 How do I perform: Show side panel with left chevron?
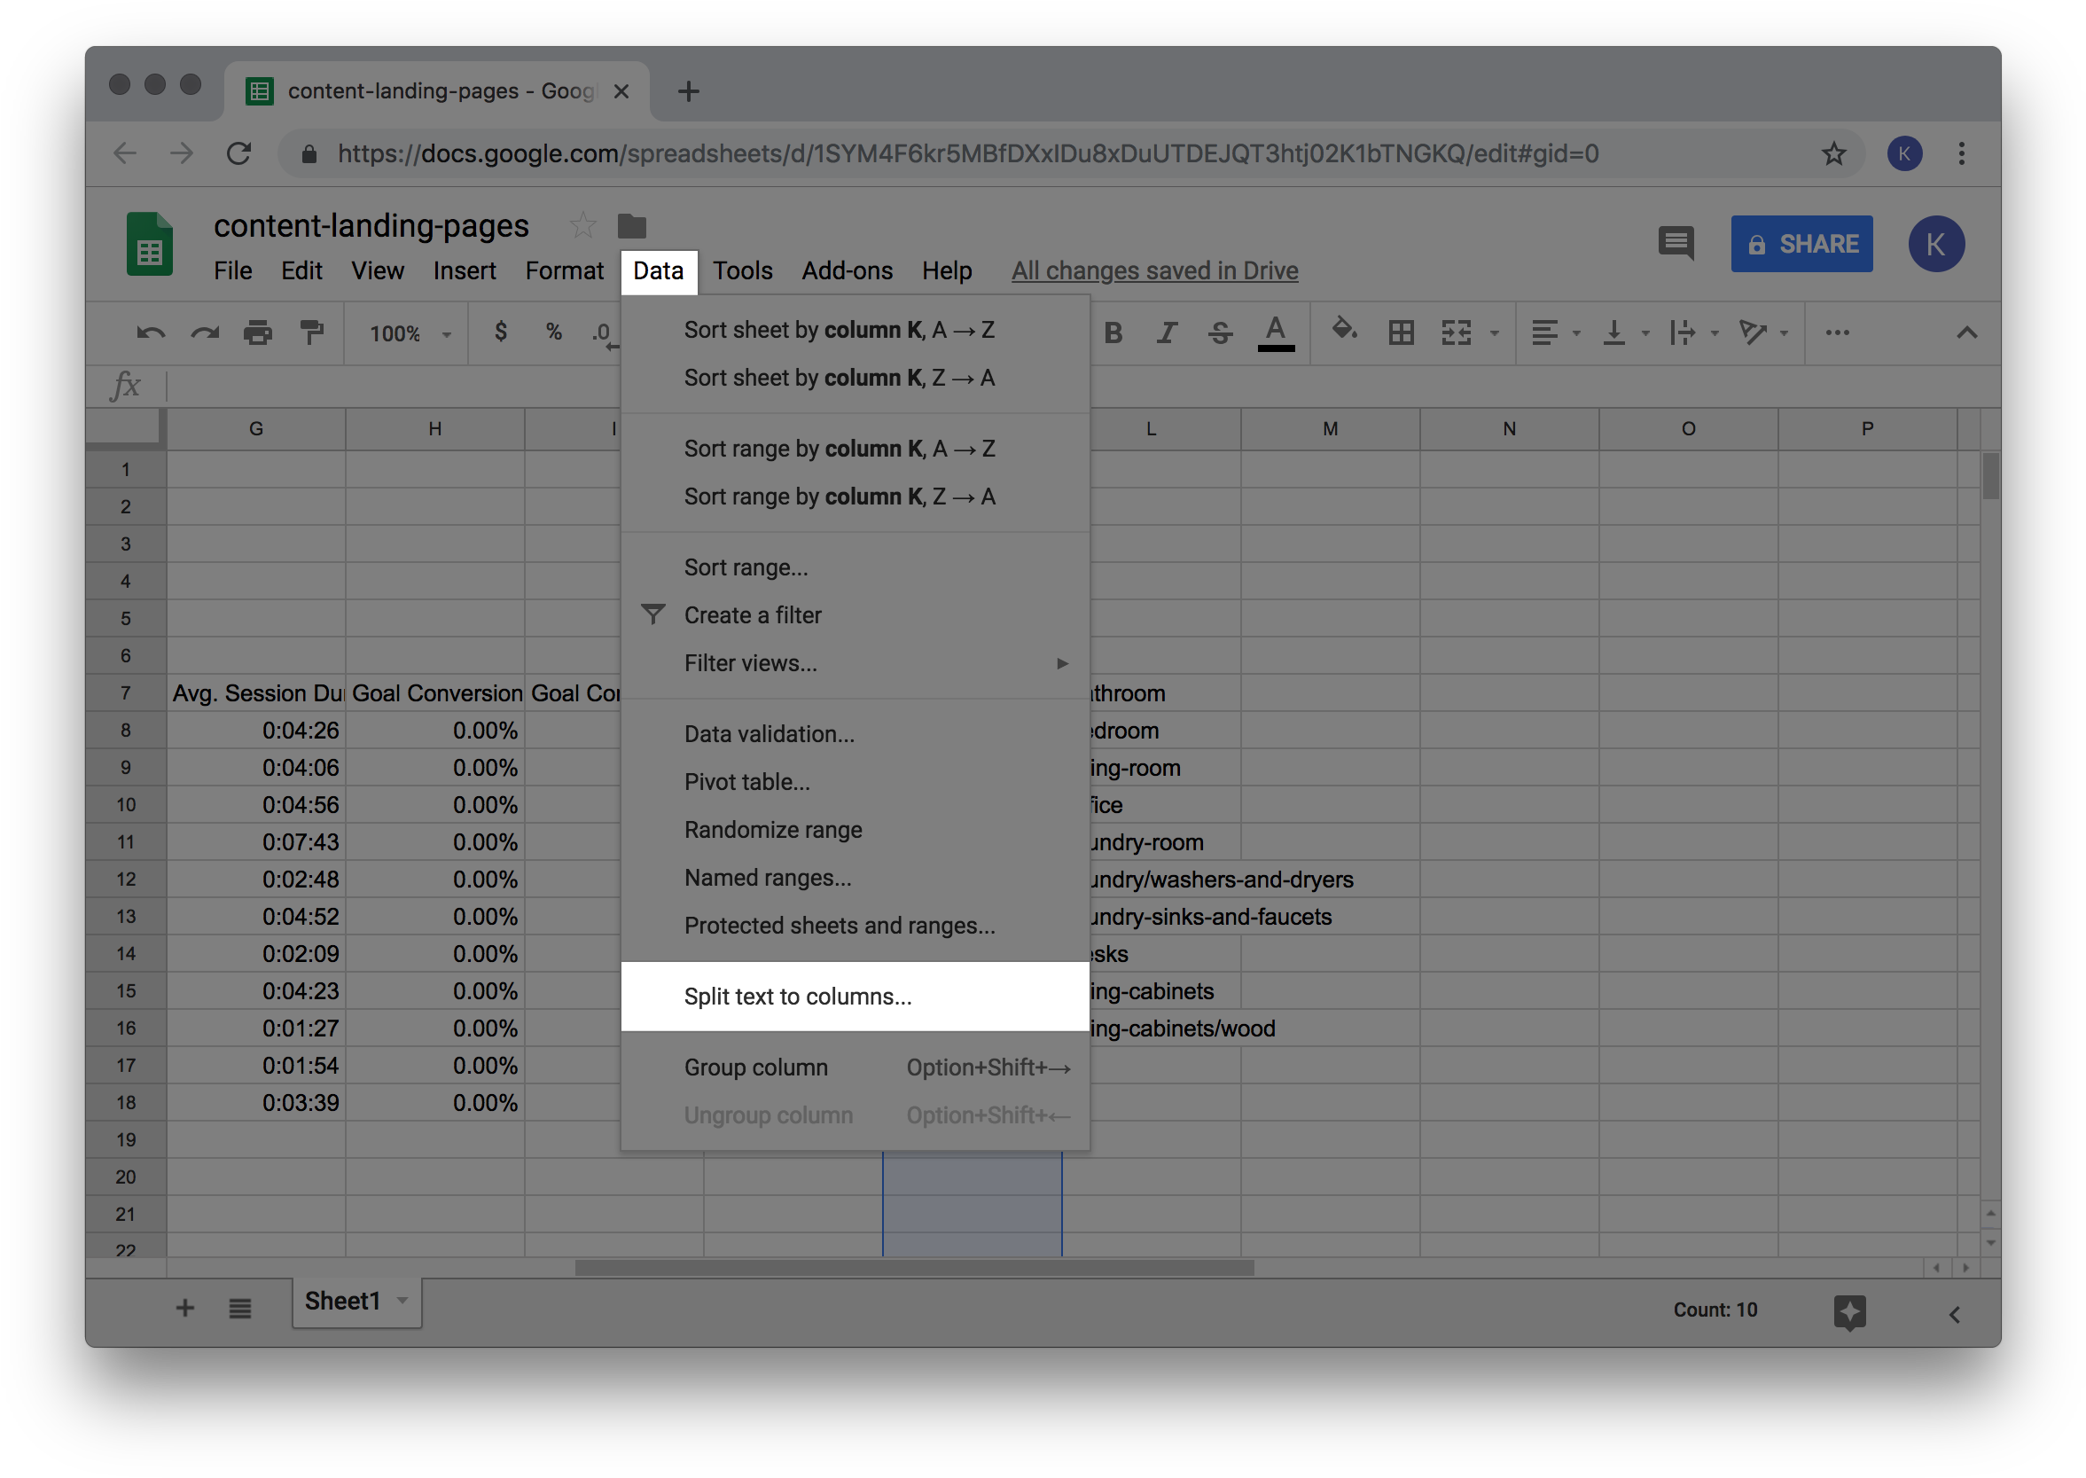1954,1314
